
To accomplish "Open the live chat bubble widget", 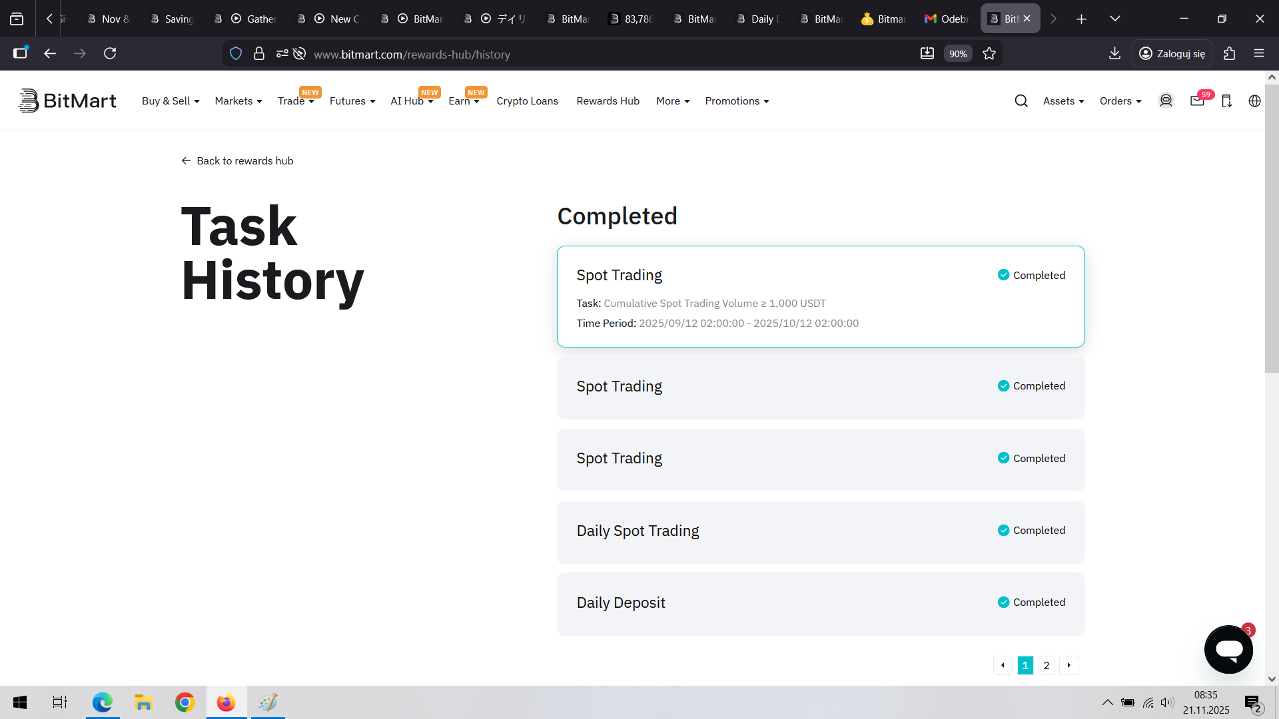I will click(1228, 649).
